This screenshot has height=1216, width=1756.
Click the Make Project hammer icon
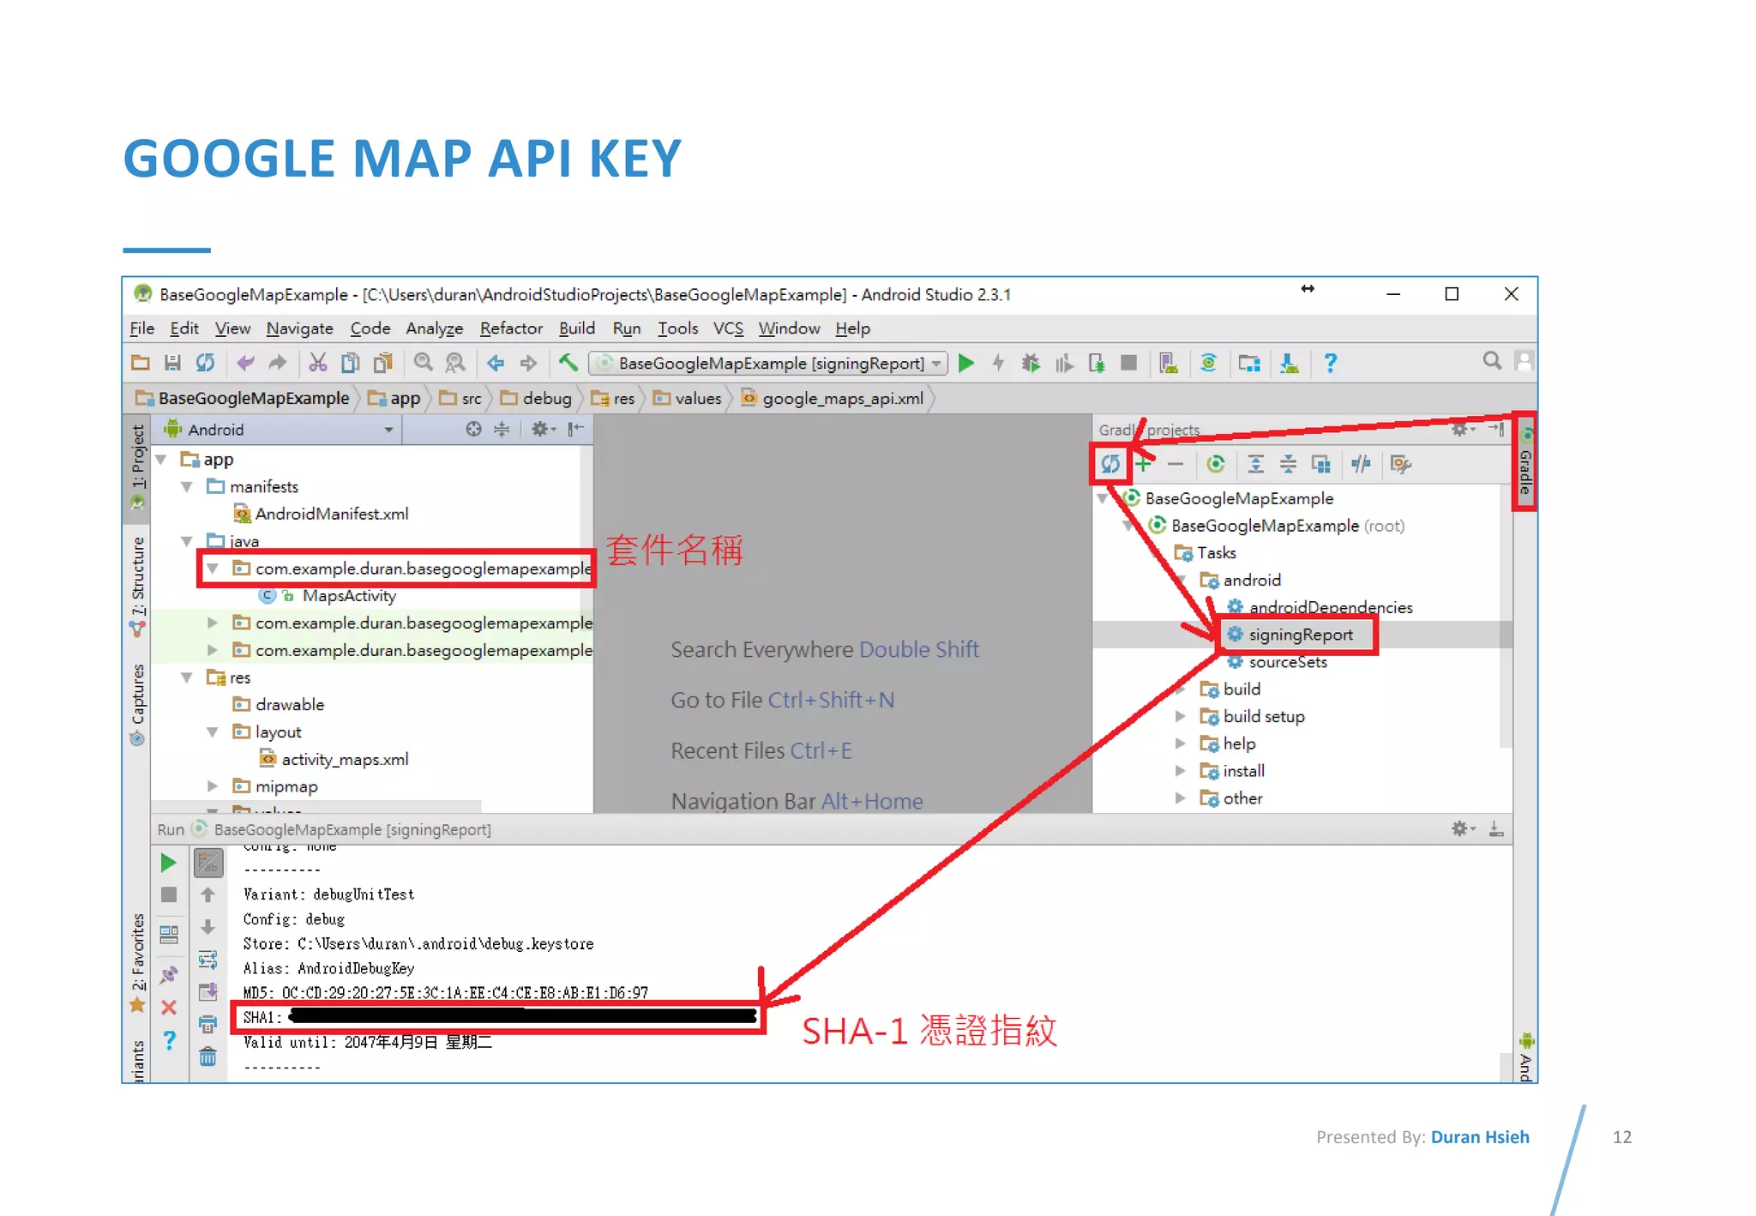pos(568,364)
